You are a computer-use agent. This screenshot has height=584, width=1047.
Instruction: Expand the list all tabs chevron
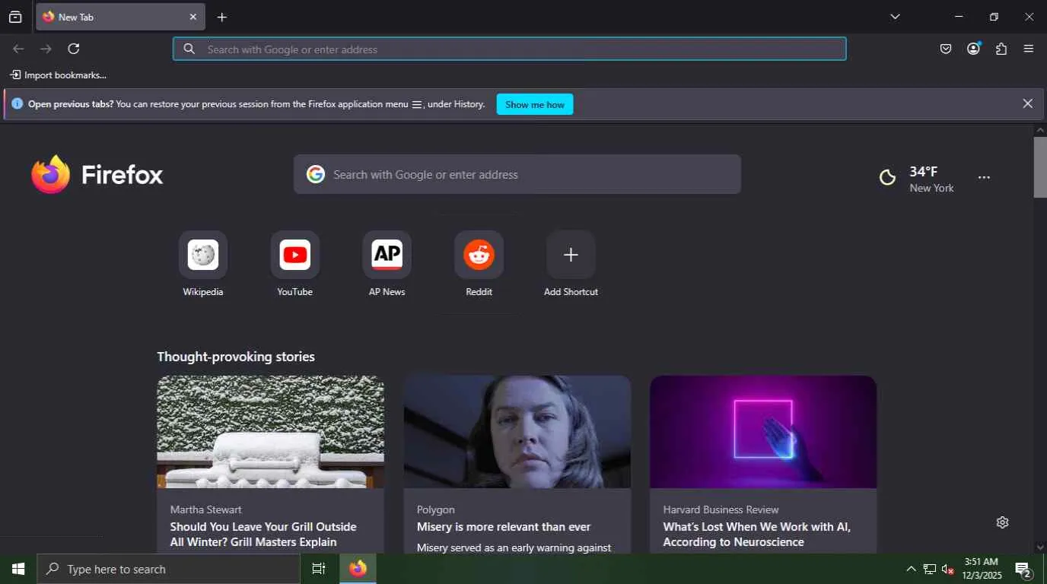click(x=895, y=17)
